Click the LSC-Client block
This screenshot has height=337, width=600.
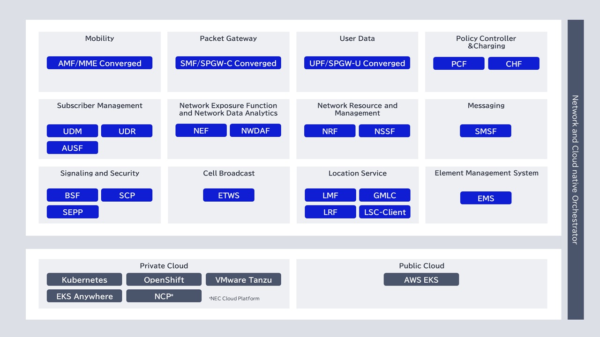point(385,212)
